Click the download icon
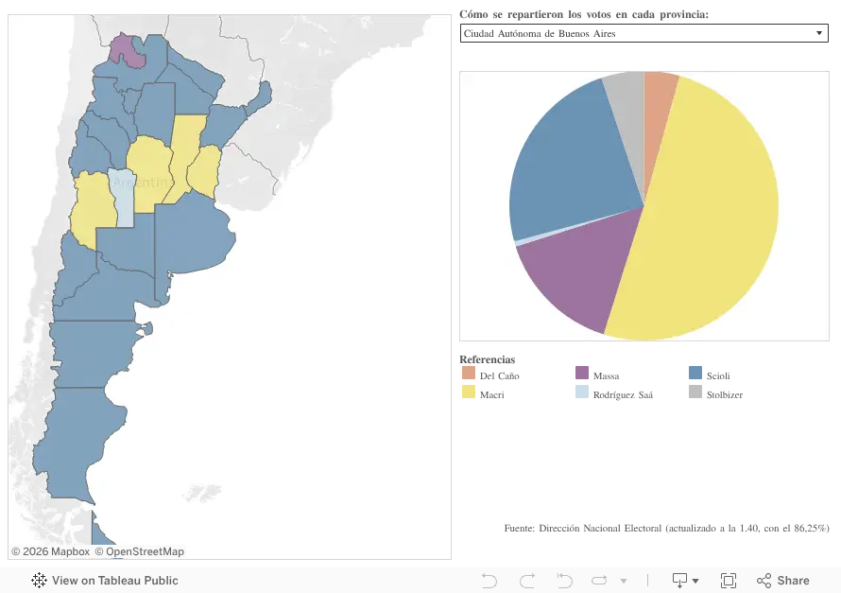The width and height of the screenshot is (841, 593). (x=679, y=581)
